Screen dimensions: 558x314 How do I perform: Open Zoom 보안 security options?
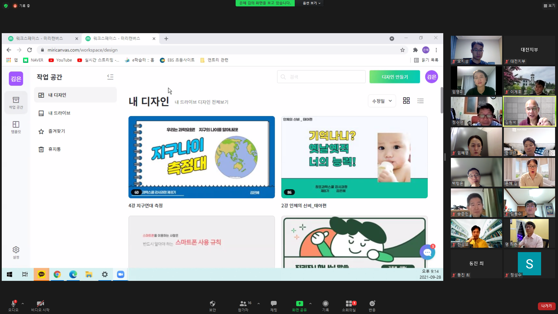click(213, 306)
